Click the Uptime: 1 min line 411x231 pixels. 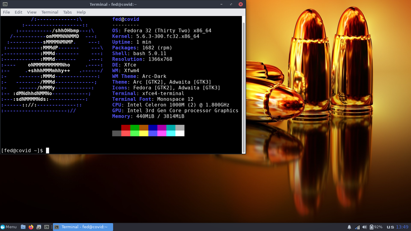132,42
